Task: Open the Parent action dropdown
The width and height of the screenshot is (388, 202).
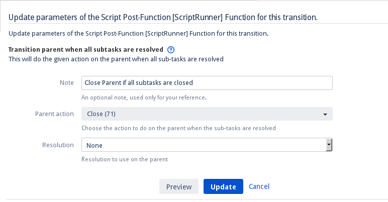Action: tap(207, 114)
